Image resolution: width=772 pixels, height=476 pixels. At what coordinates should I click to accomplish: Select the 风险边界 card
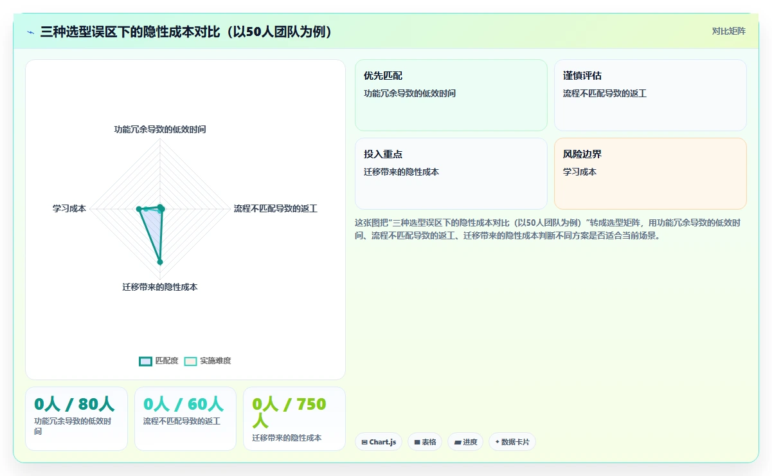coord(651,174)
